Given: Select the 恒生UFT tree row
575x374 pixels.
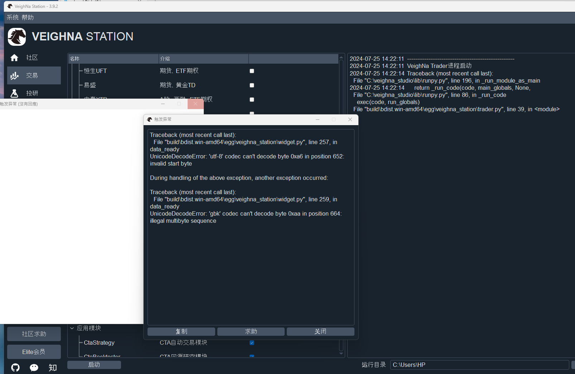Looking at the screenshot, I should (203, 71).
